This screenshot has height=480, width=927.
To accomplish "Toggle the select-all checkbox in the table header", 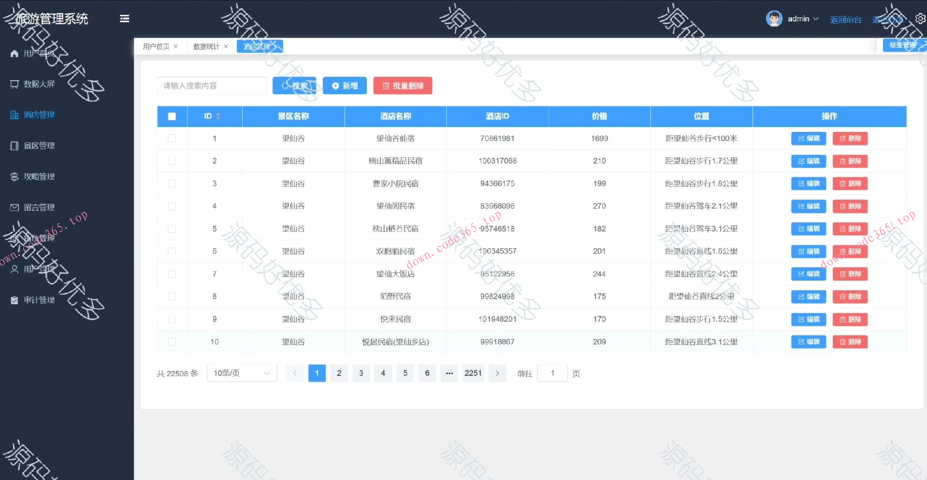I will (172, 116).
